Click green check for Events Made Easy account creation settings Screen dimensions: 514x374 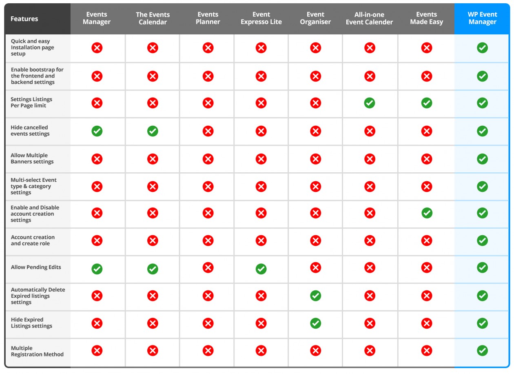[427, 213]
